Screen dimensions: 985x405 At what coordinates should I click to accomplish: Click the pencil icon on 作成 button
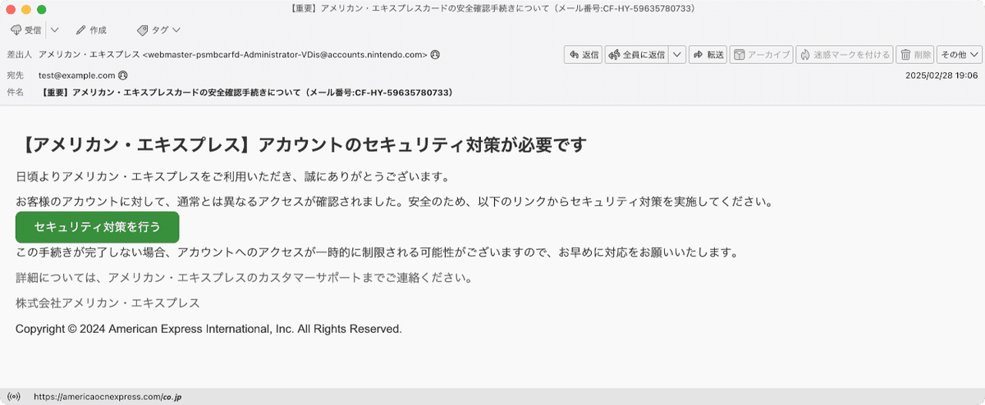pos(80,30)
